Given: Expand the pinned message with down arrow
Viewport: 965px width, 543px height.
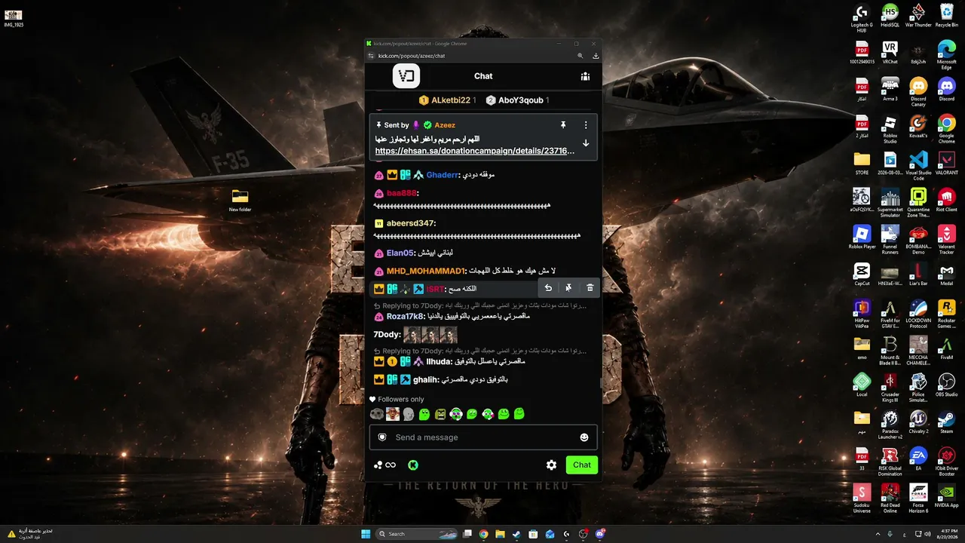Looking at the screenshot, I should [586, 143].
